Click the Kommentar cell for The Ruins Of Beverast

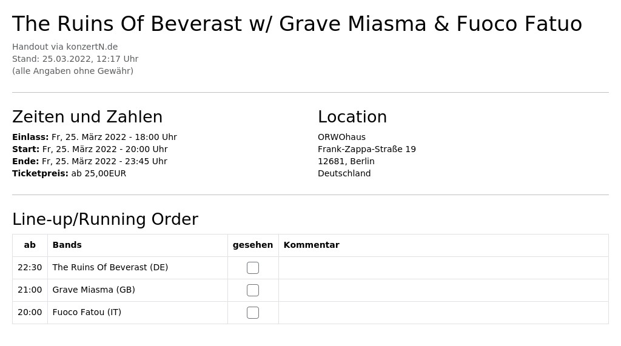(443, 268)
